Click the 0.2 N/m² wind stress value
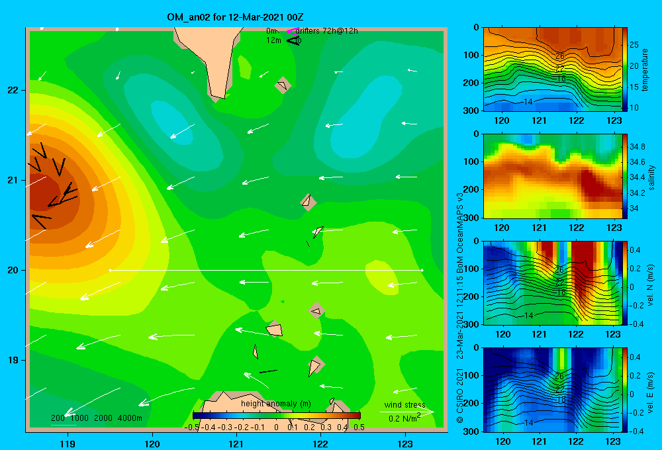This screenshot has height=450, width=662. (x=404, y=418)
